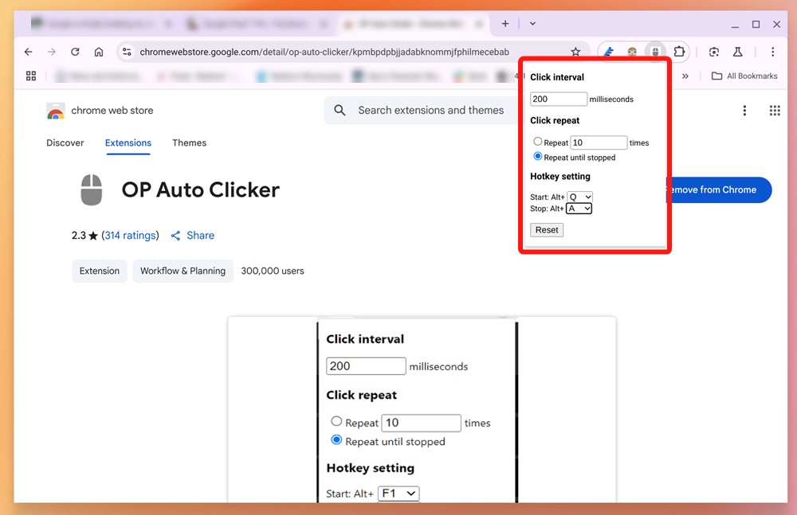Open the browser home page
797x515 pixels.
pyautogui.click(x=99, y=52)
